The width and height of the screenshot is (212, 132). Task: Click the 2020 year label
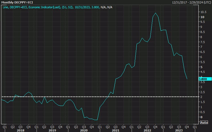point(83,130)
